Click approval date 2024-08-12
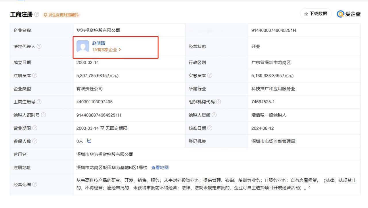 pyautogui.click(x=262, y=128)
